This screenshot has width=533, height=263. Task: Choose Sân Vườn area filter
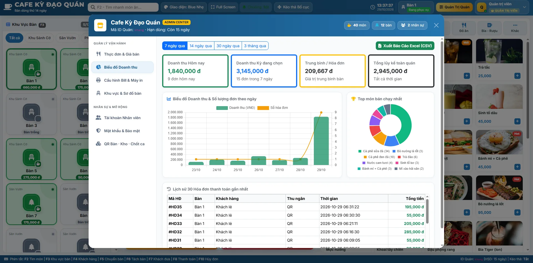pyautogui.click(x=67, y=38)
